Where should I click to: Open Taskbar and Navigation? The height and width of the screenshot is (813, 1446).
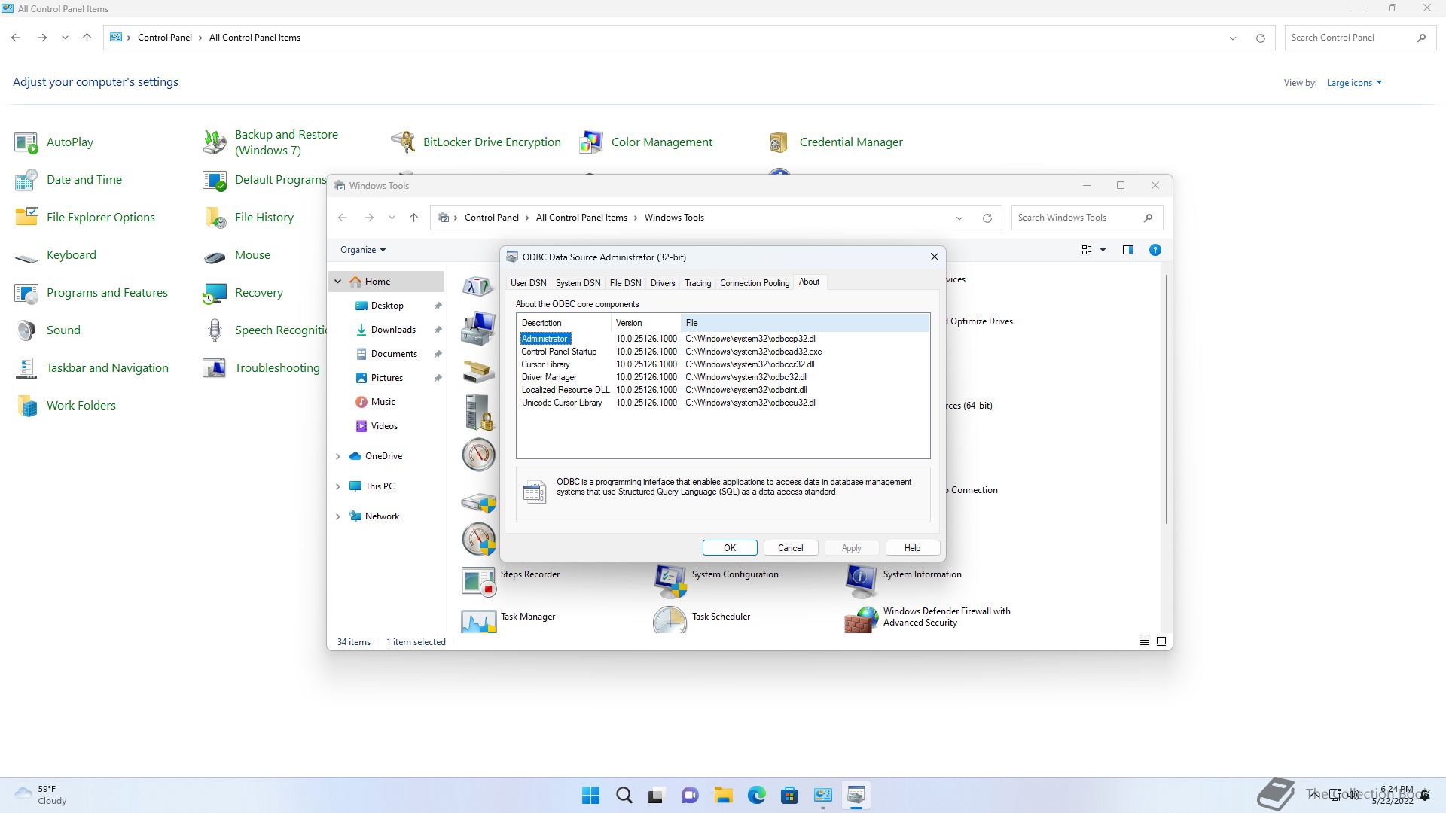(x=92, y=368)
